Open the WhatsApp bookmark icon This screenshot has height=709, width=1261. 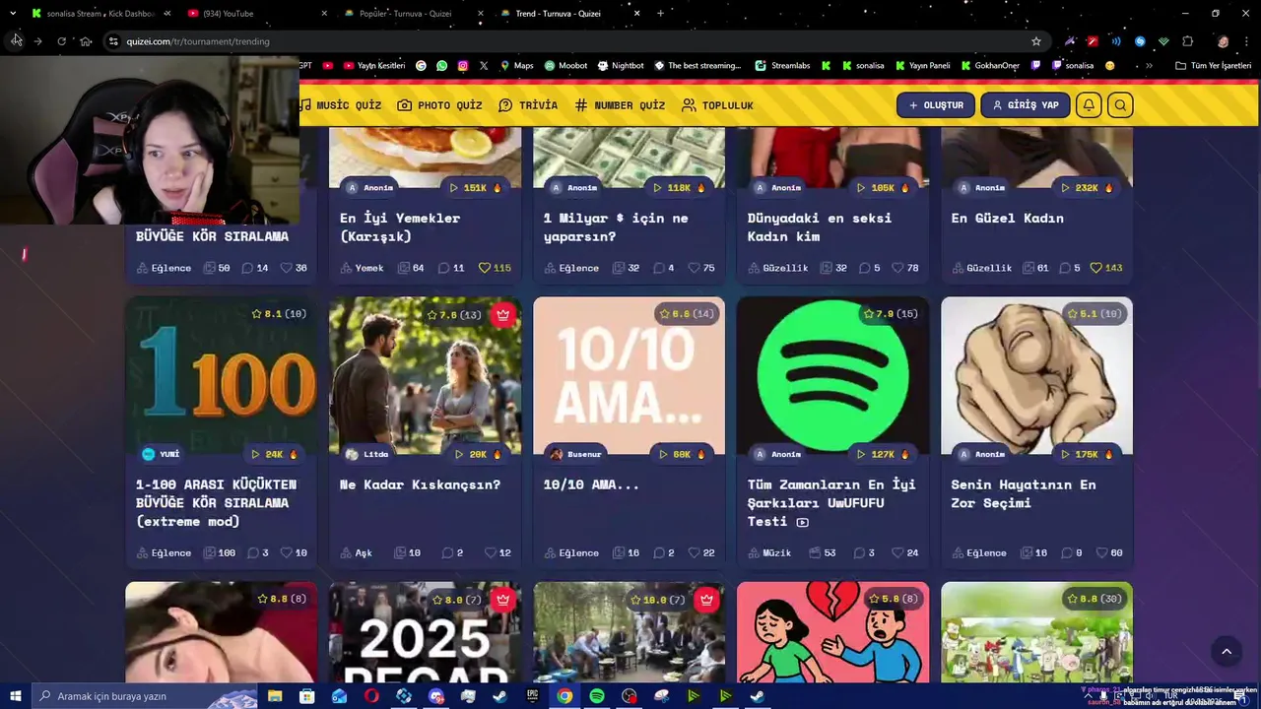point(441,66)
